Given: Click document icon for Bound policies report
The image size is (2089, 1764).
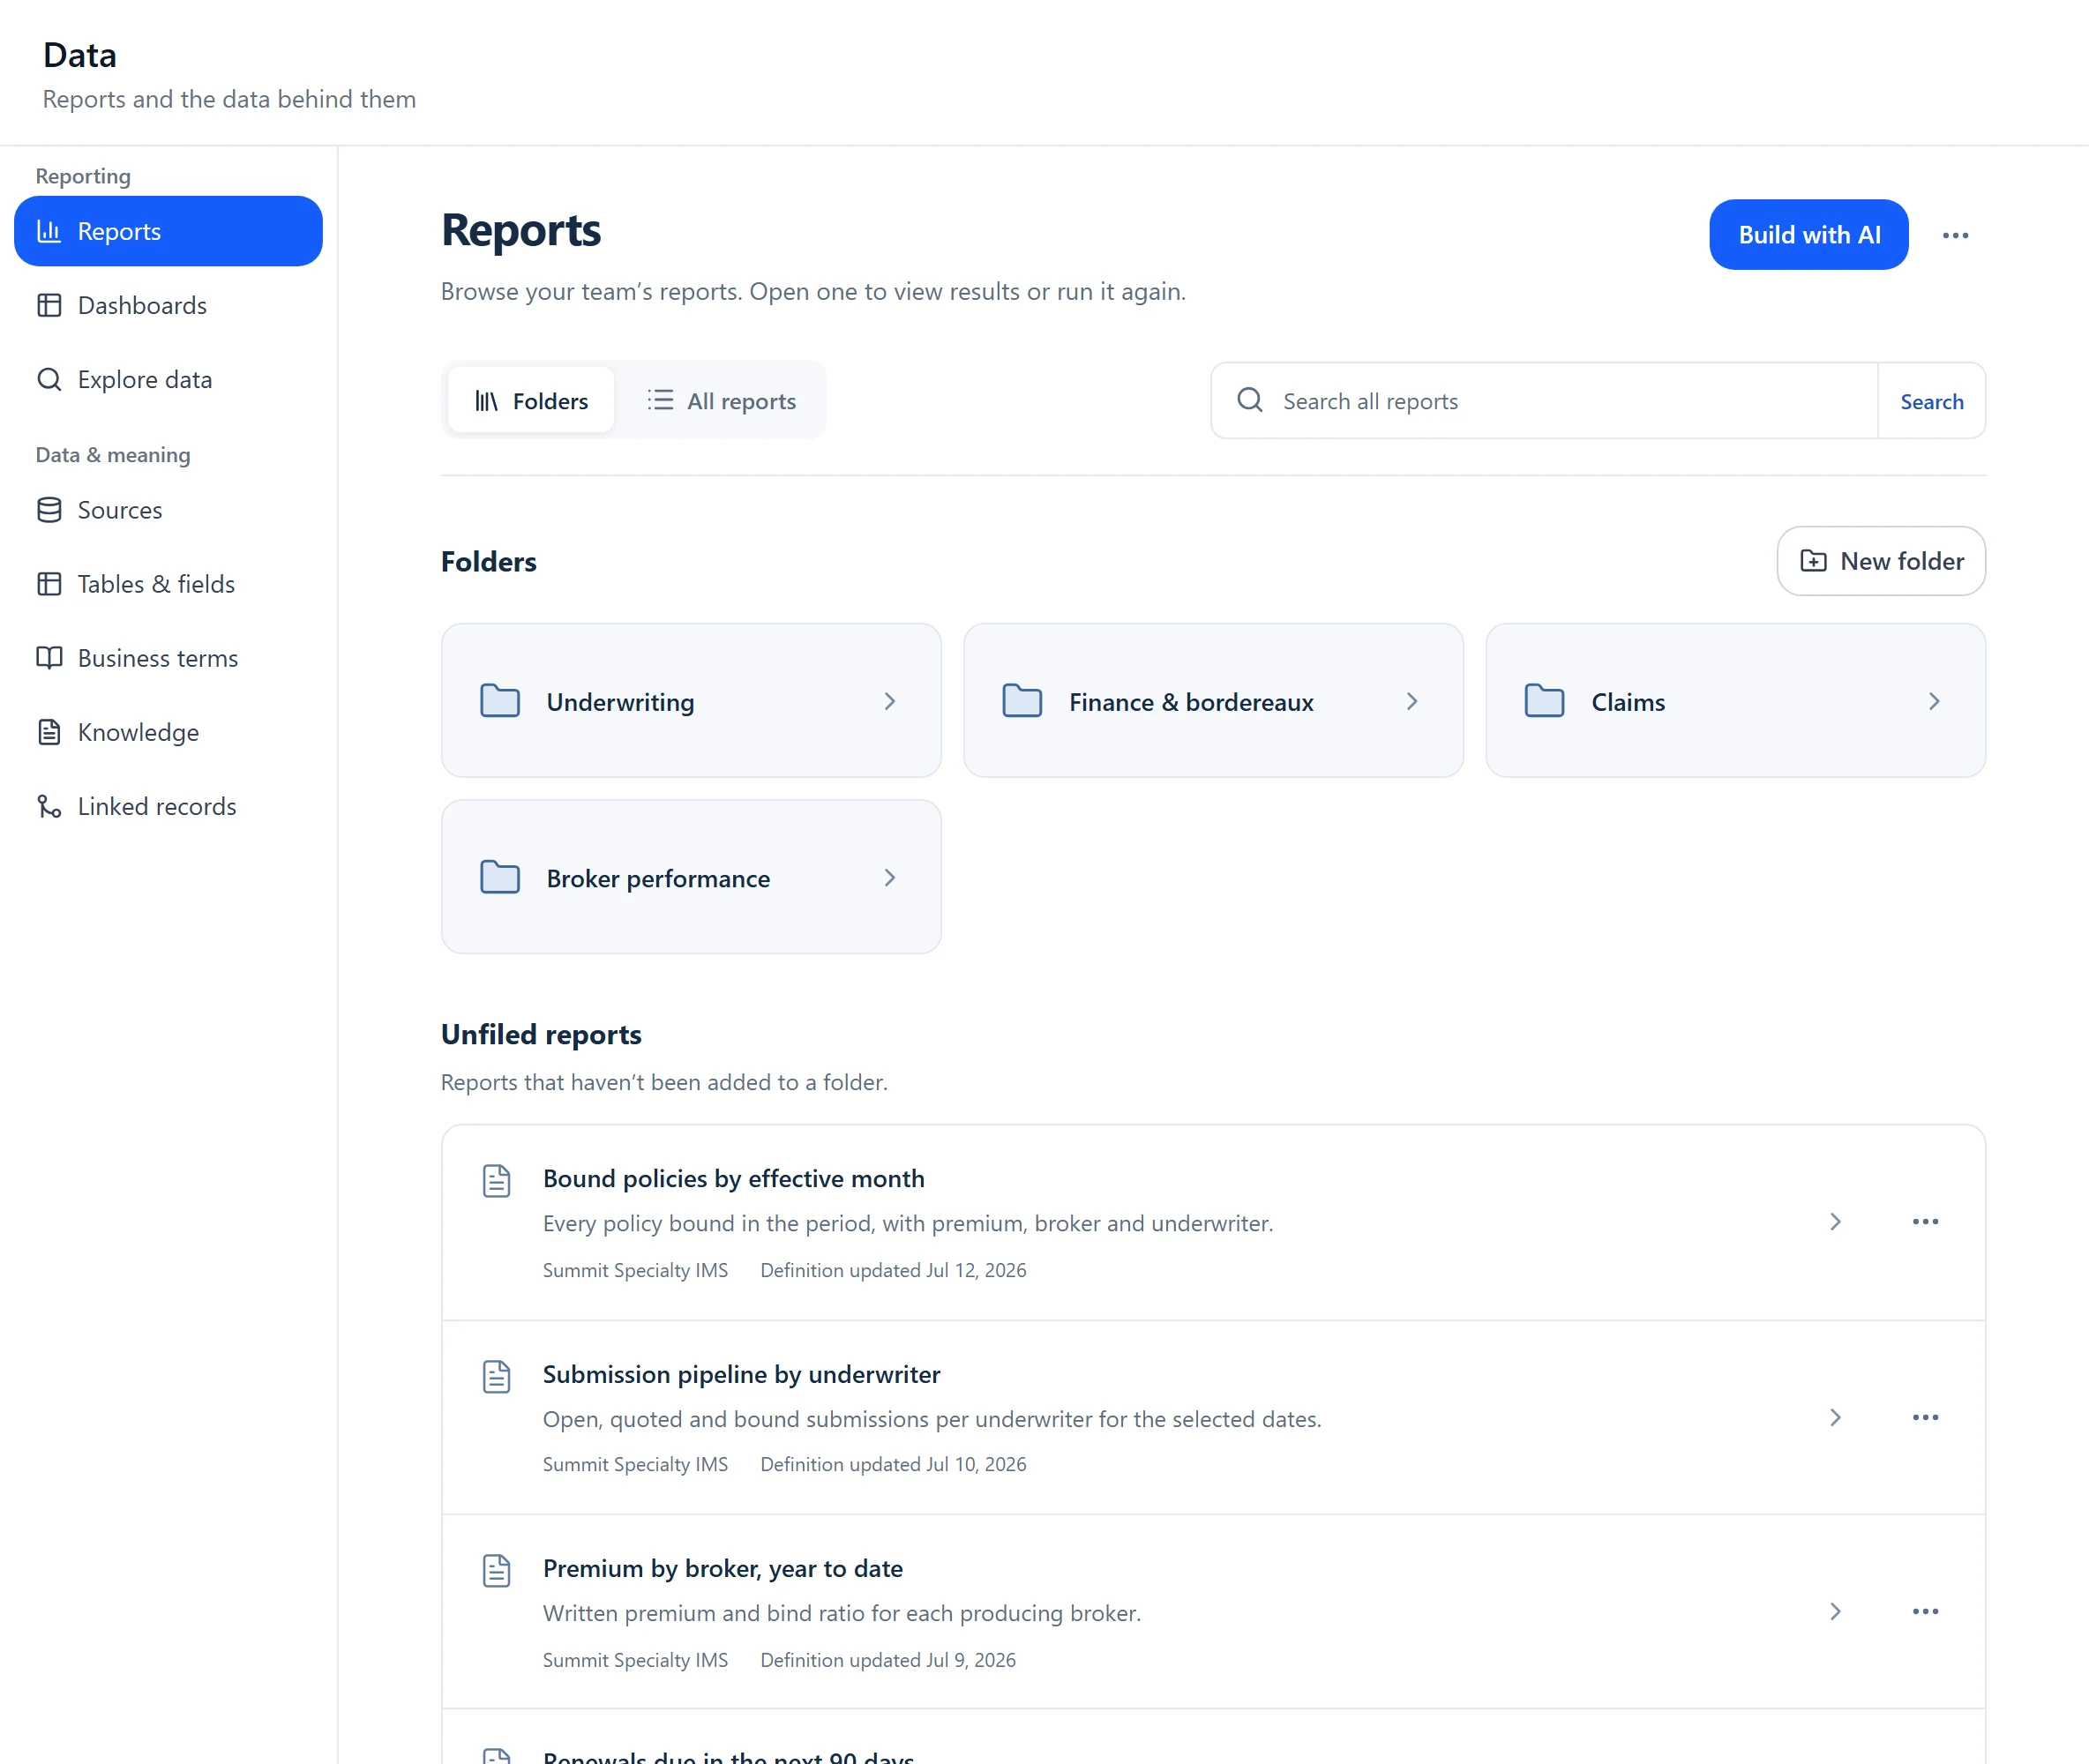Looking at the screenshot, I should (x=496, y=1180).
